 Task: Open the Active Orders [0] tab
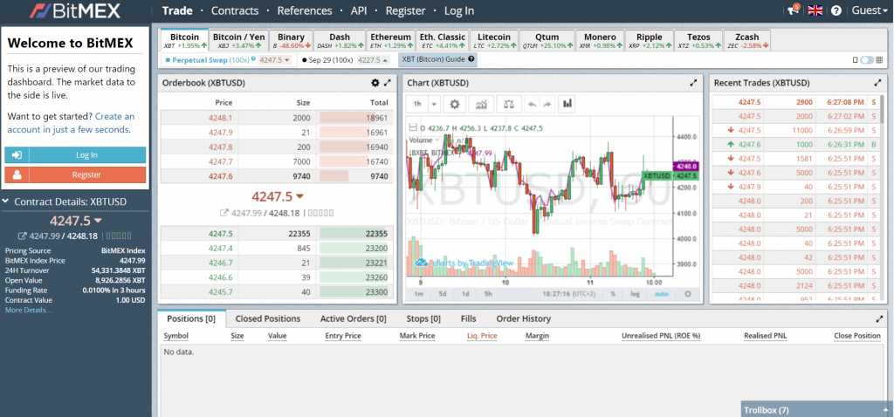click(354, 319)
